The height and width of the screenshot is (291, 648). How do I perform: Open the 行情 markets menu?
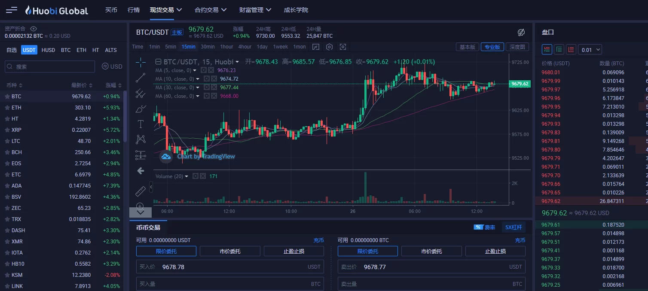click(x=134, y=10)
